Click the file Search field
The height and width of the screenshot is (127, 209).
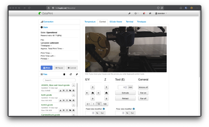[59, 80]
